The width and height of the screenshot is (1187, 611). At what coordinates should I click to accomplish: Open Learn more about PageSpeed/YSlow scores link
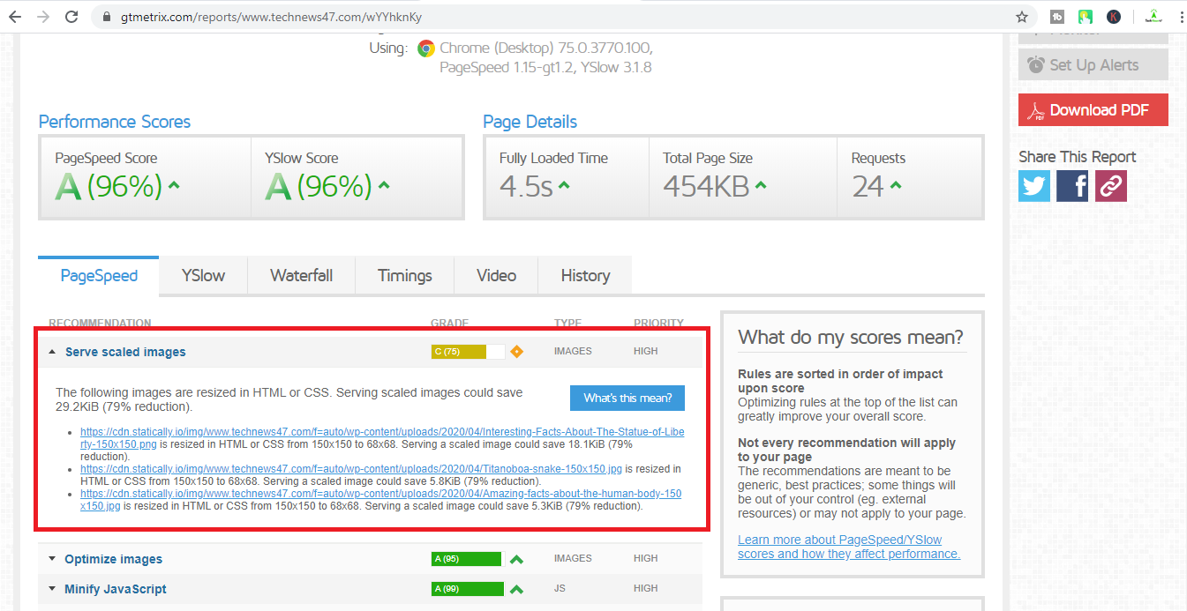pos(849,547)
